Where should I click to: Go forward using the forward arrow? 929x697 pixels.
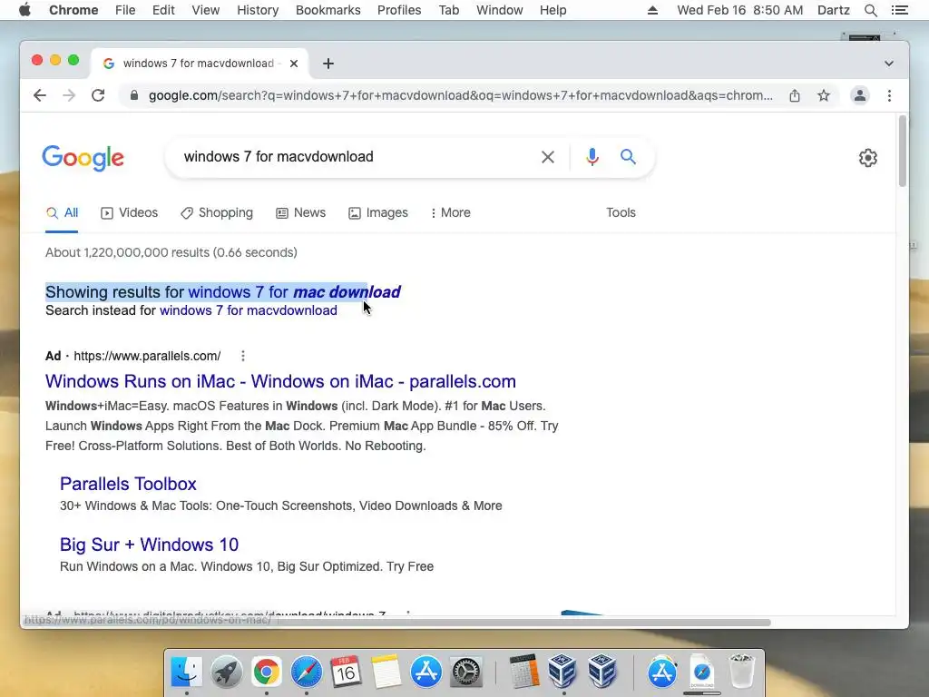[69, 95]
